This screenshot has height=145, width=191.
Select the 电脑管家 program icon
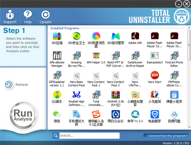pyautogui.click(x=155, y=114)
